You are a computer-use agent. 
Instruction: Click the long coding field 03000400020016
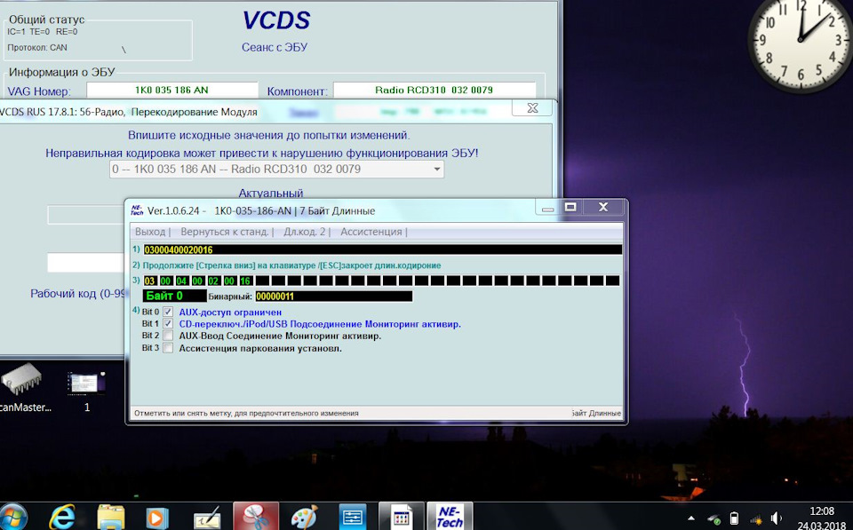pyautogui.click(x=382, y=249)
